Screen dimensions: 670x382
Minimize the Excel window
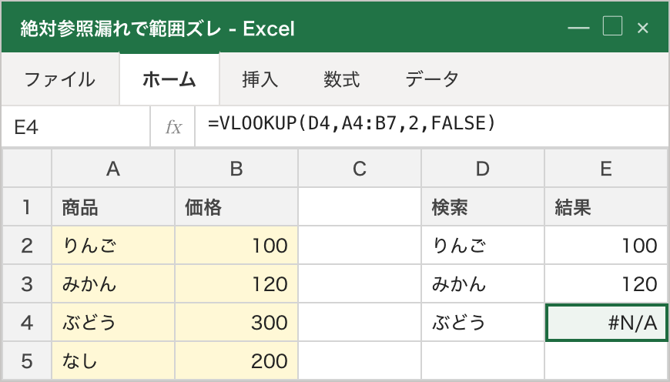pyautogui.click(x=578, y=28)
